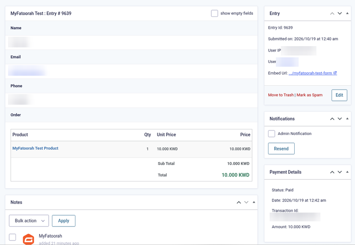The height and width of the screenshot is (245, 355).
Task: Move Payment Details panel up arrow
Action: point(332,172)
